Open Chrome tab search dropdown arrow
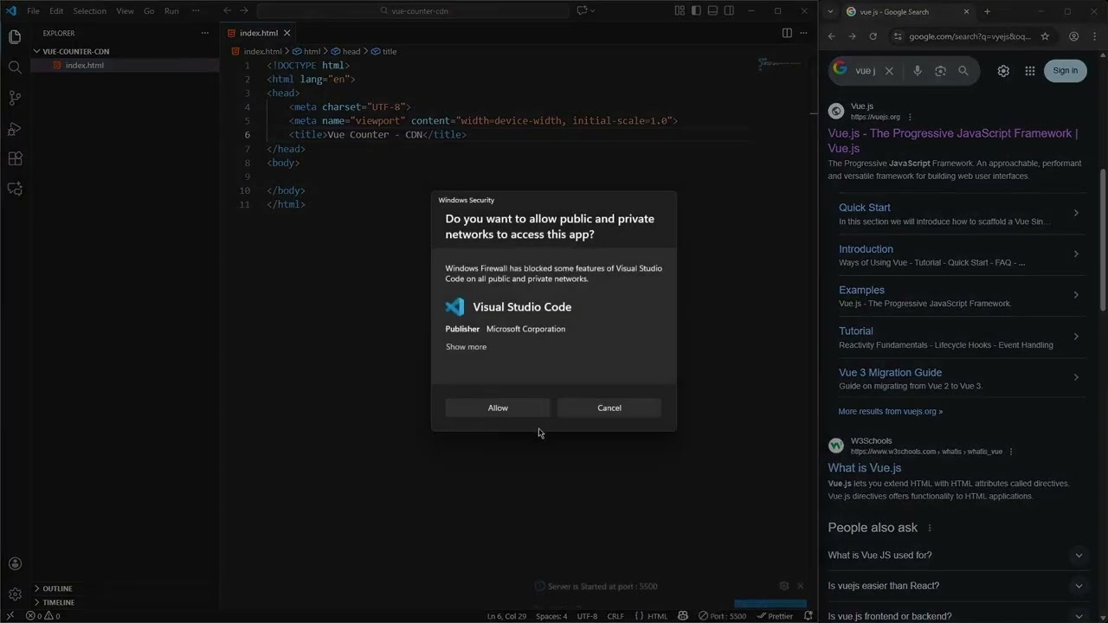Screen dimensions: 1108x623 (x=831, y=11)
